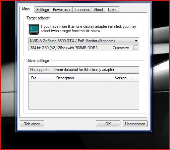Open the Settings tab
Viewport: 170px width, 150px height.
pyautogui.click(x=43, y=10)
